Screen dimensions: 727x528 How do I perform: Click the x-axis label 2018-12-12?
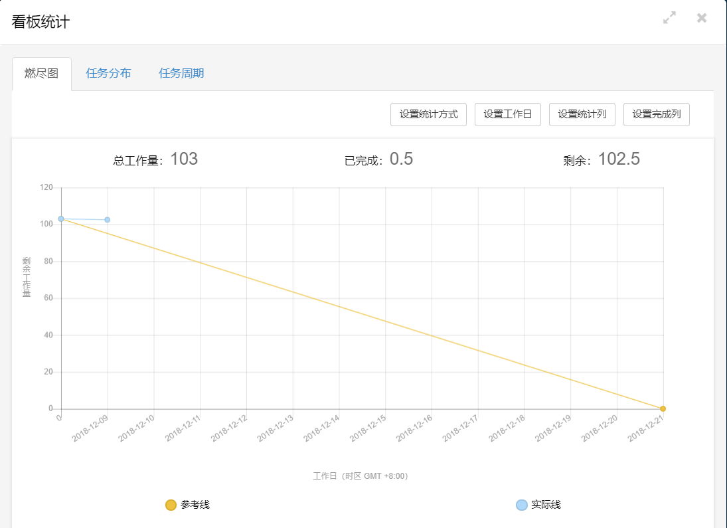[229, 428]
